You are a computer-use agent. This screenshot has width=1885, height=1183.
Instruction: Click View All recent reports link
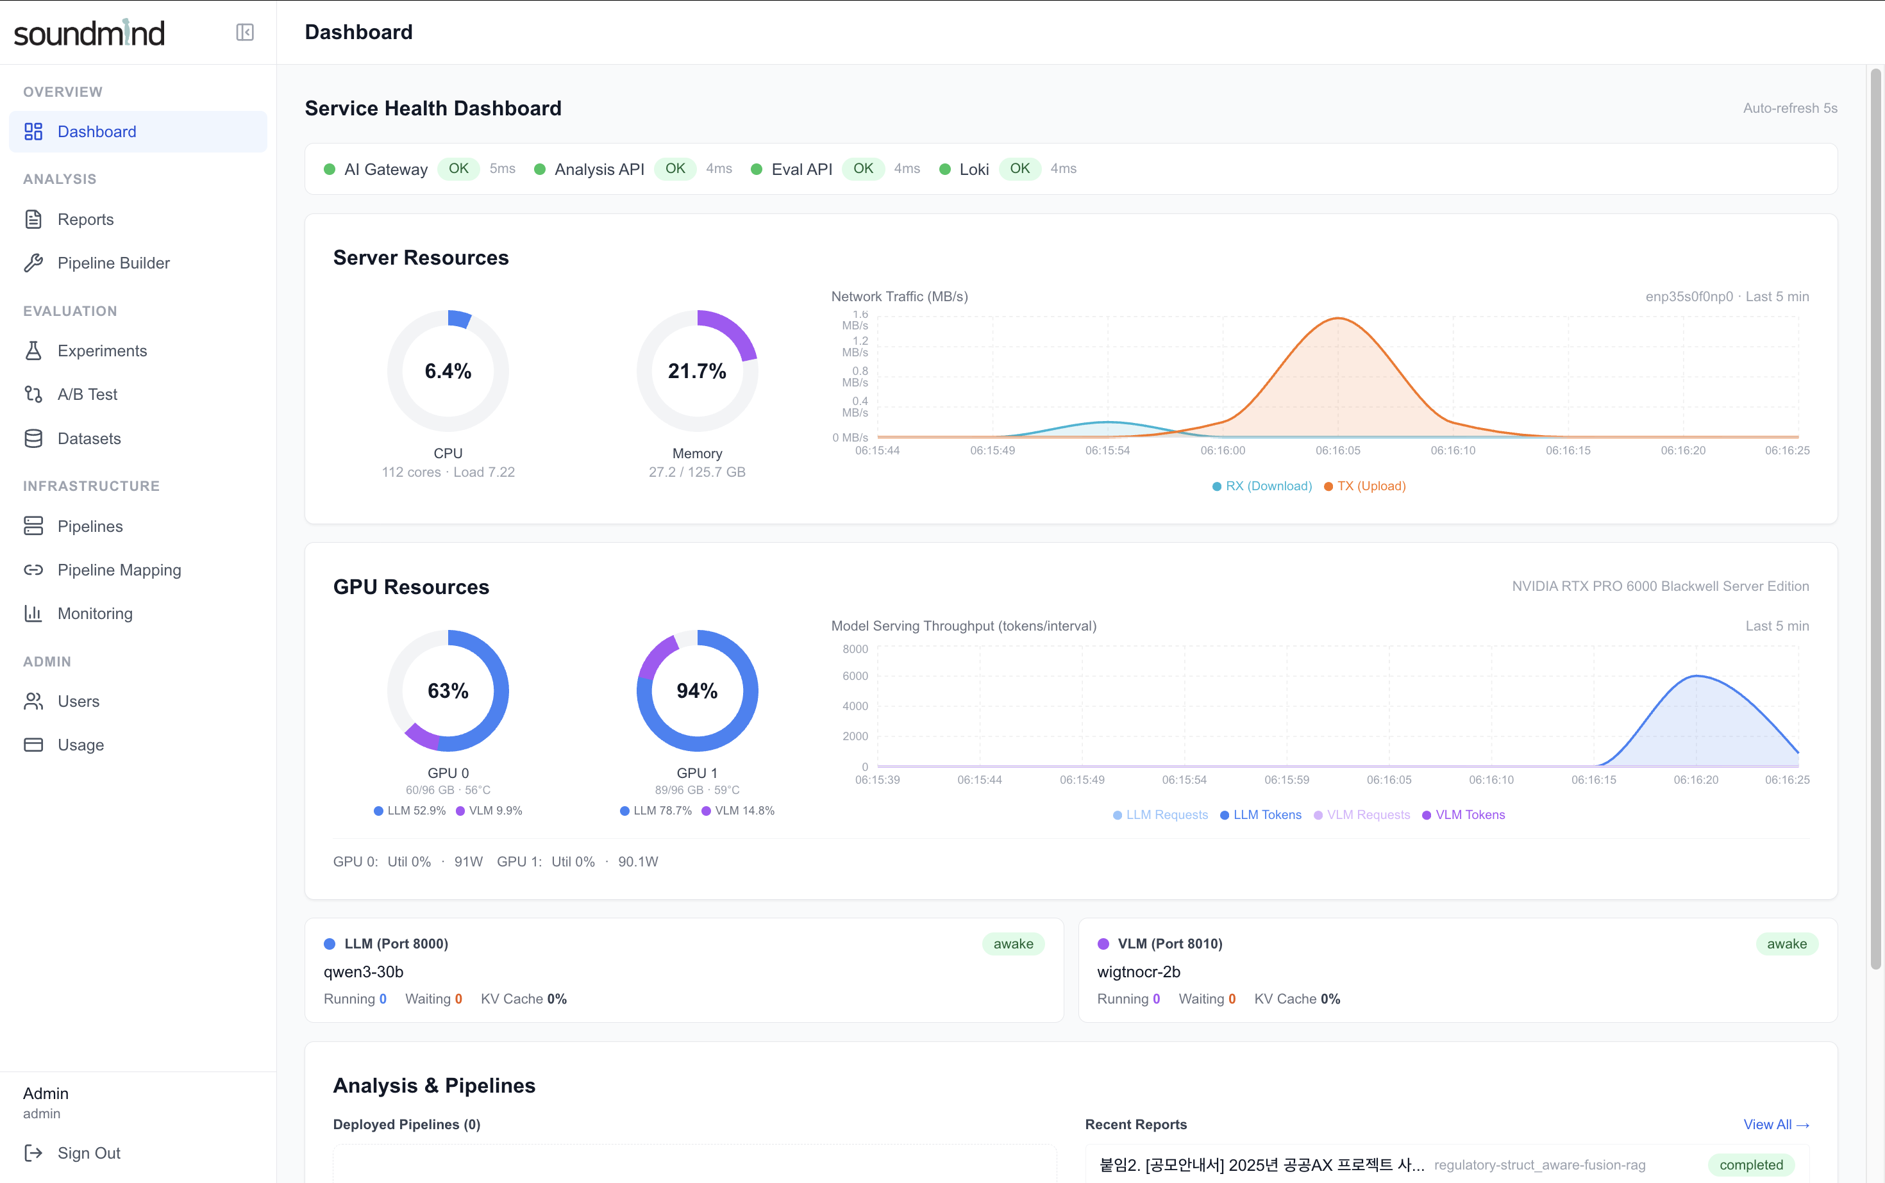click(x=1775, y=1124)
